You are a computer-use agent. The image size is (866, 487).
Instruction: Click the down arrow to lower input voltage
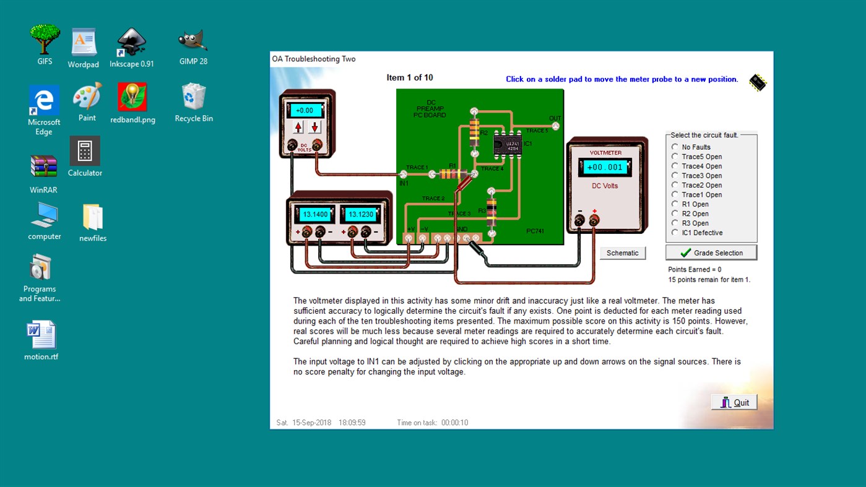pyautogui.click(x=315, y=127)
